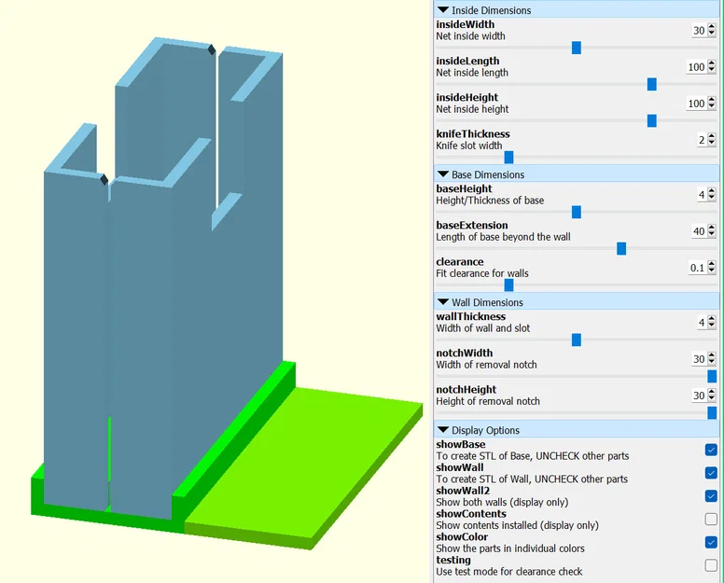
Task: Collapse the Display Options section
Action: (443, 430)
